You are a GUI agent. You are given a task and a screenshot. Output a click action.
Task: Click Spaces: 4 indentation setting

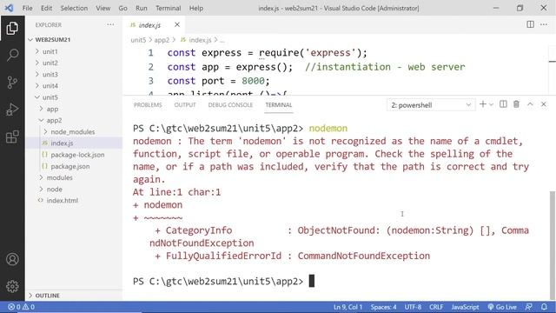point(384,307)
